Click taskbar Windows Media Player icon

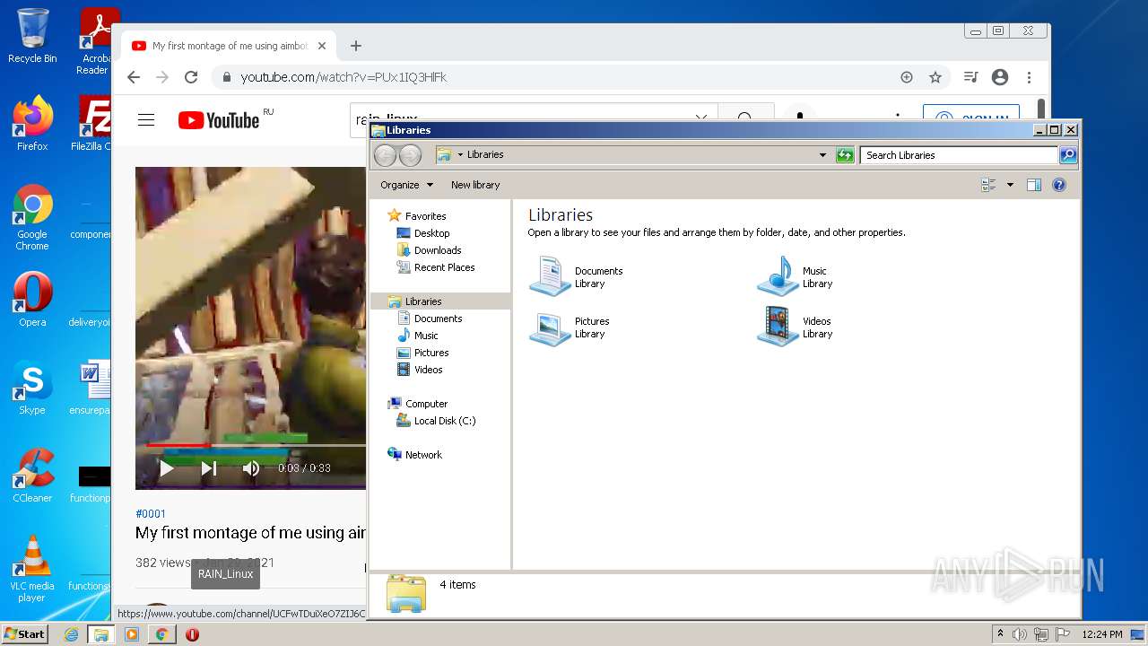click(x=131, y=634)
